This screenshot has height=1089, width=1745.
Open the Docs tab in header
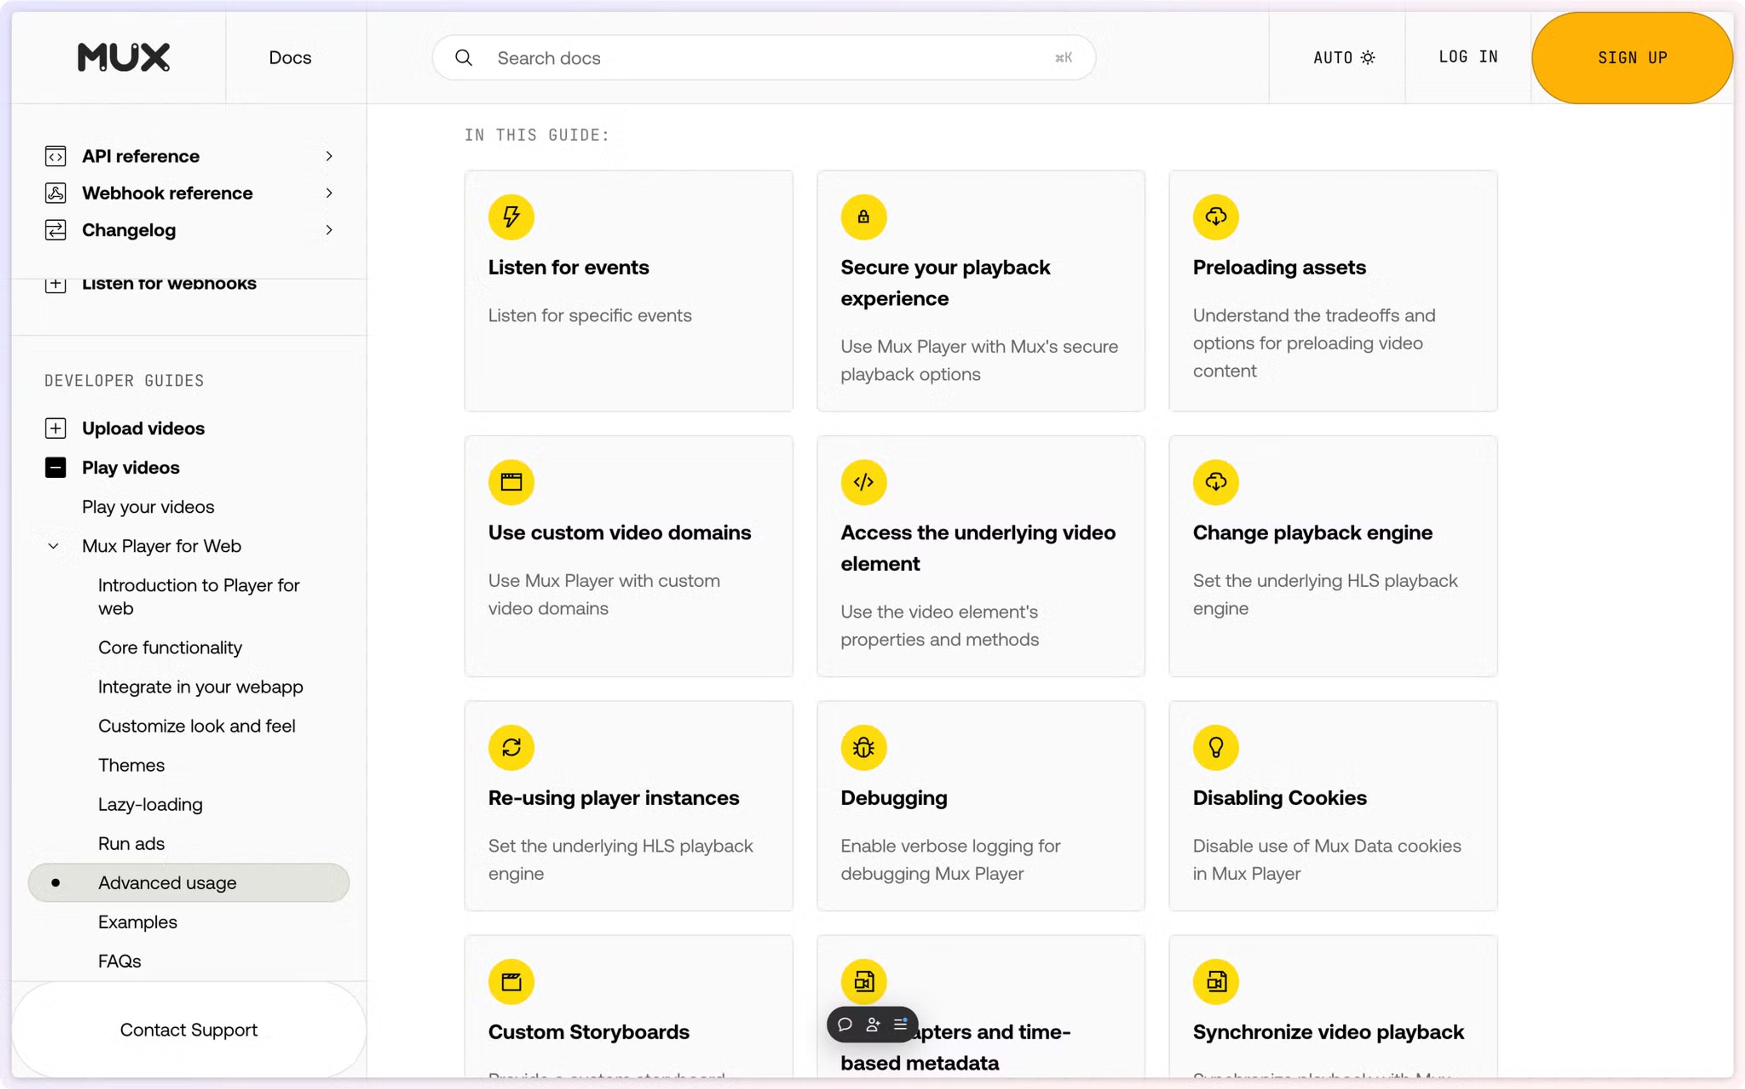pos(289,58)
